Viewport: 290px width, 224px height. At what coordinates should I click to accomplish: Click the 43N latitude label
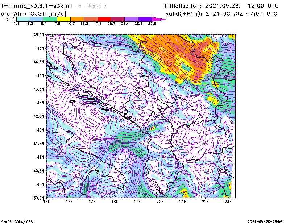click(x=41, y=103)
